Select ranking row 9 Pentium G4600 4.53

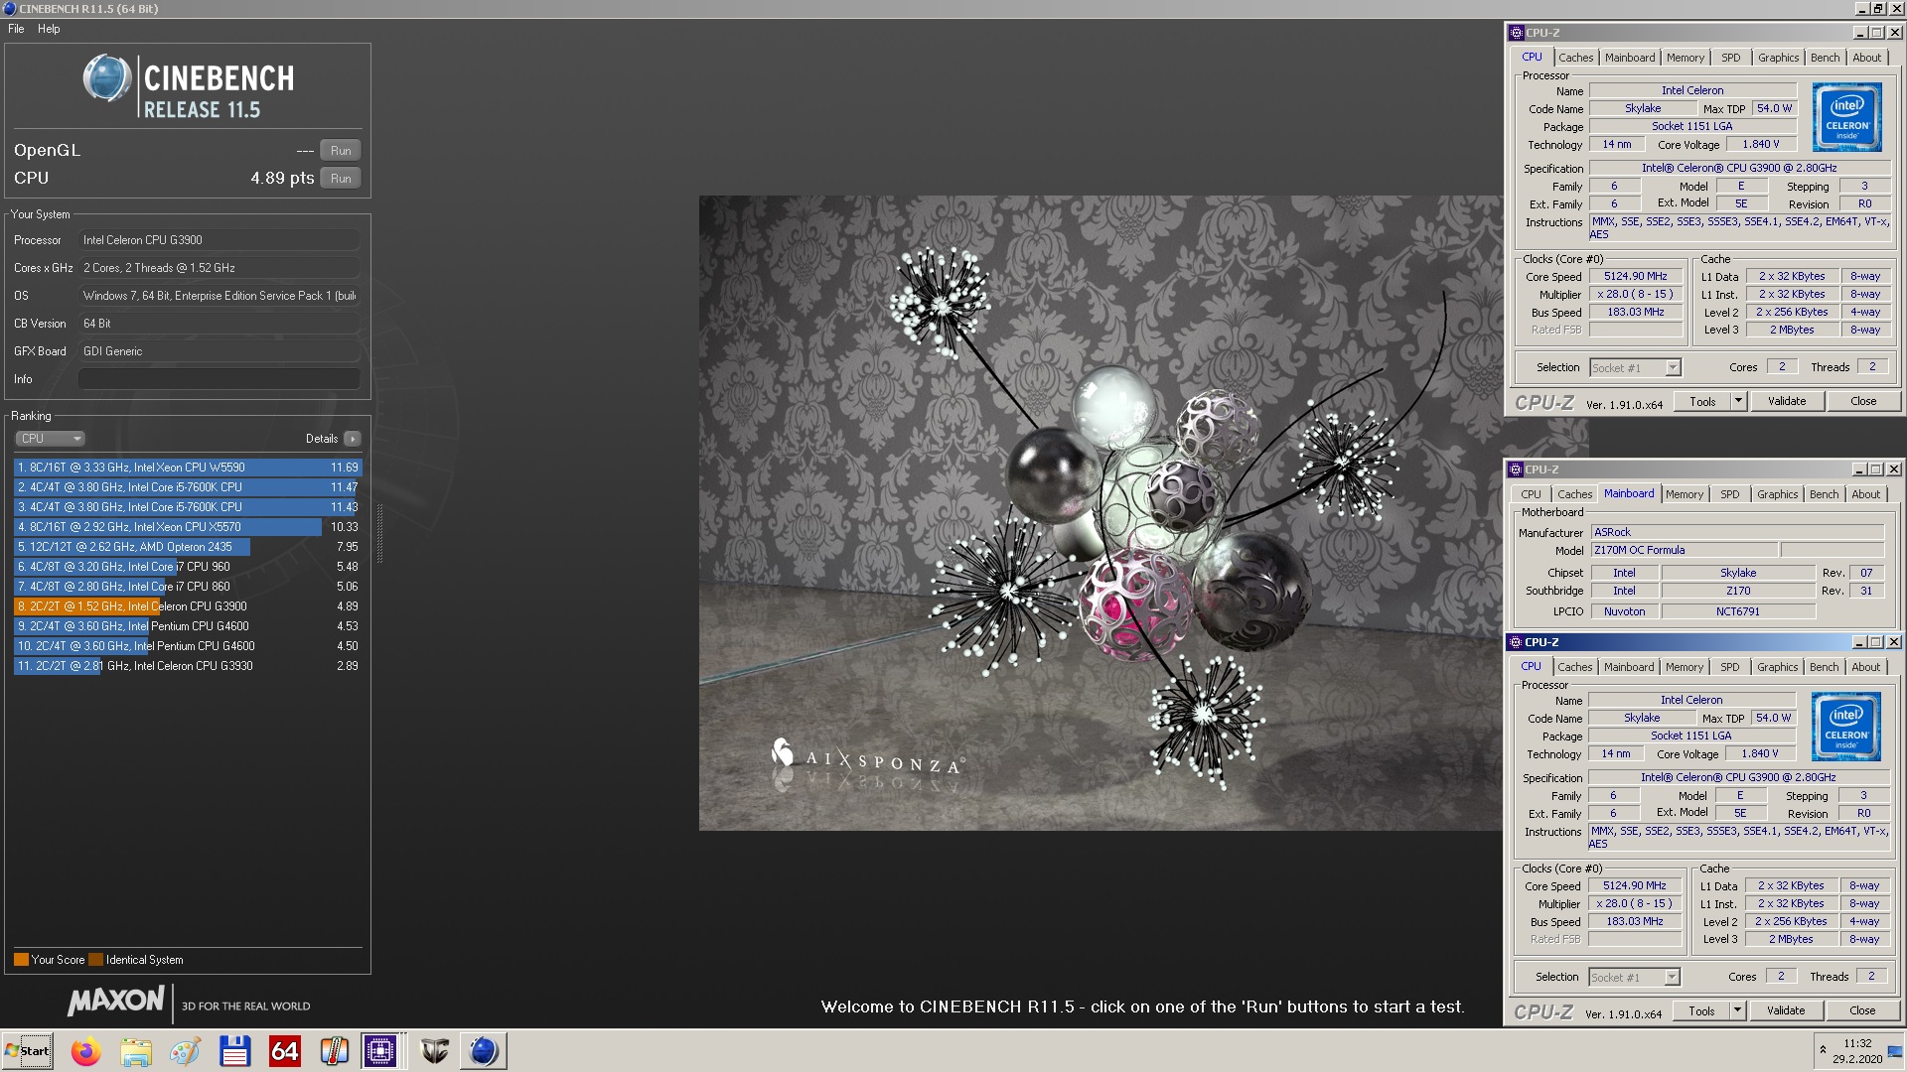(188, 626)
